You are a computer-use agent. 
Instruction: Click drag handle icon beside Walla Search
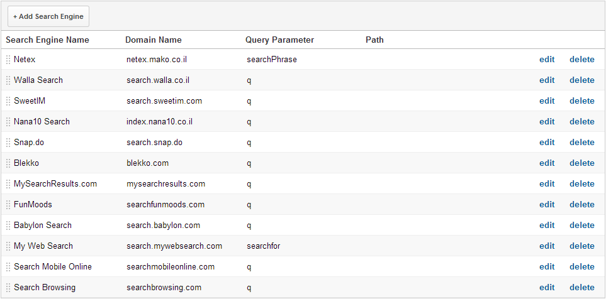tap(8, 80)
